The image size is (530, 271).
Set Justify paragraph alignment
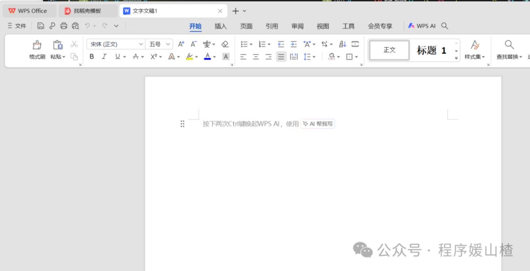click(x=281, y=57)
